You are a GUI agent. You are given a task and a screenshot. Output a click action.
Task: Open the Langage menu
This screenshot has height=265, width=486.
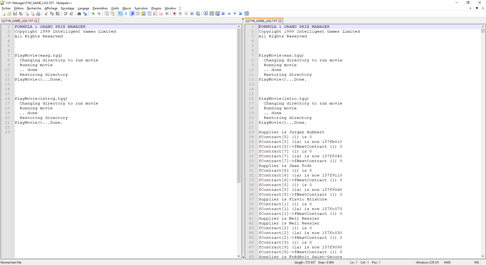tap(83, 8)
